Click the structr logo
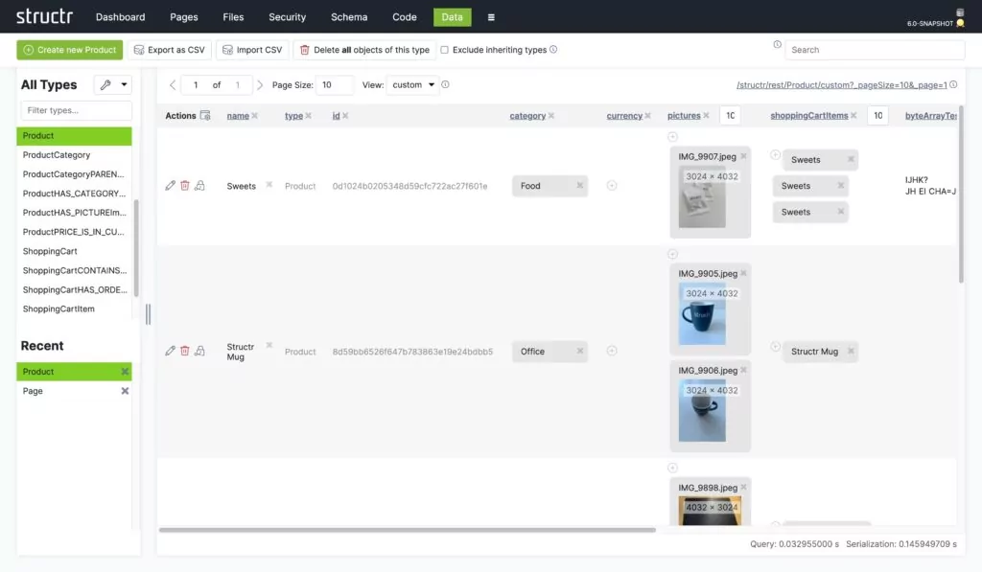 point(44,16)
